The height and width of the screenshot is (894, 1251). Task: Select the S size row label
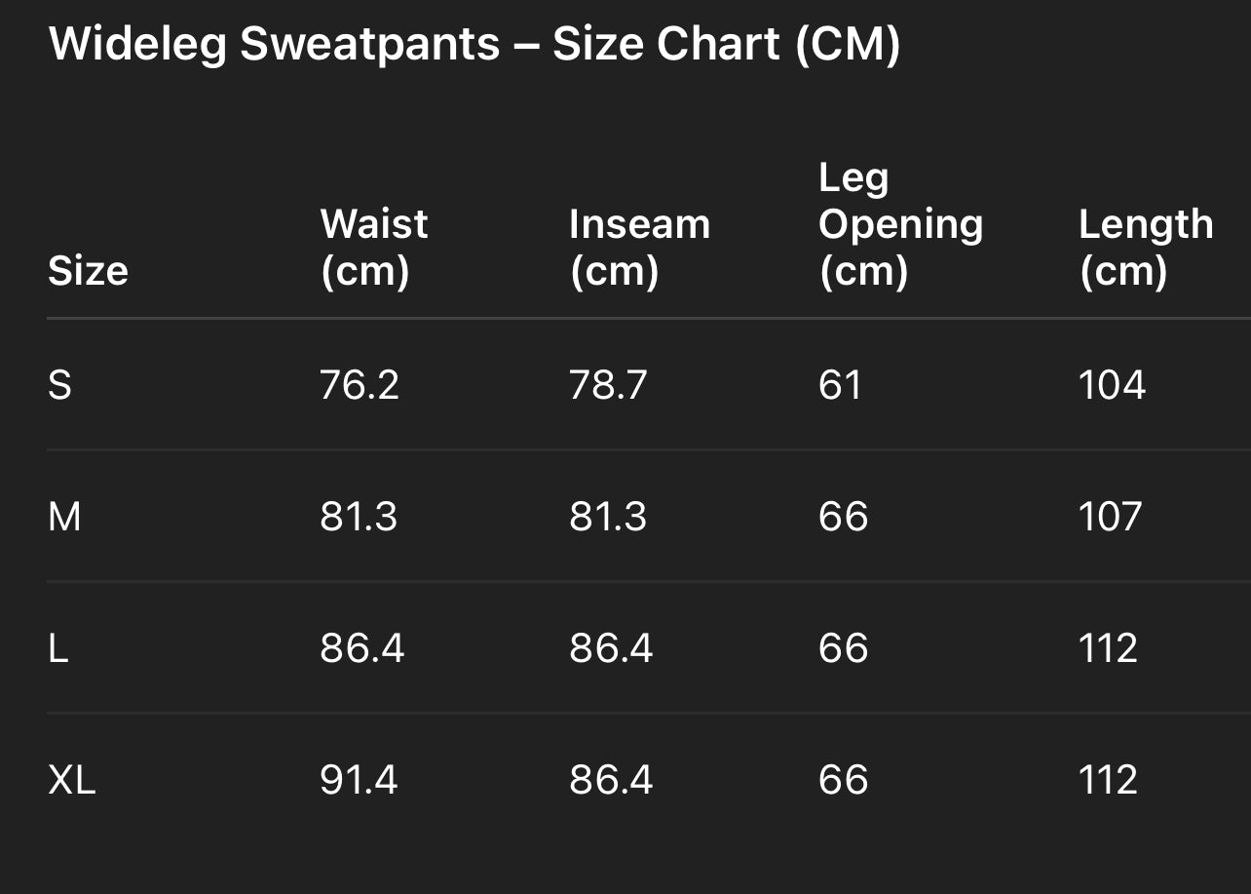click(x=60, y=386)
